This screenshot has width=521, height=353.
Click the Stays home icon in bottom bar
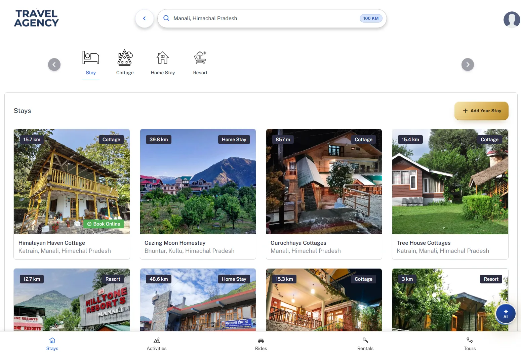click(x=52, y=341)
